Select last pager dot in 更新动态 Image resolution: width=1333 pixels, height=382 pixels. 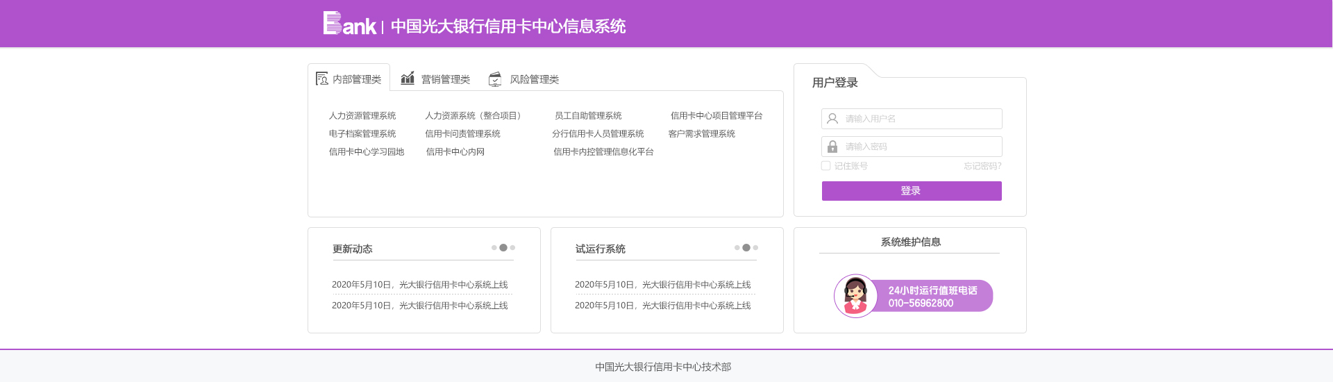pyautogui.click(x=512, y=248)
